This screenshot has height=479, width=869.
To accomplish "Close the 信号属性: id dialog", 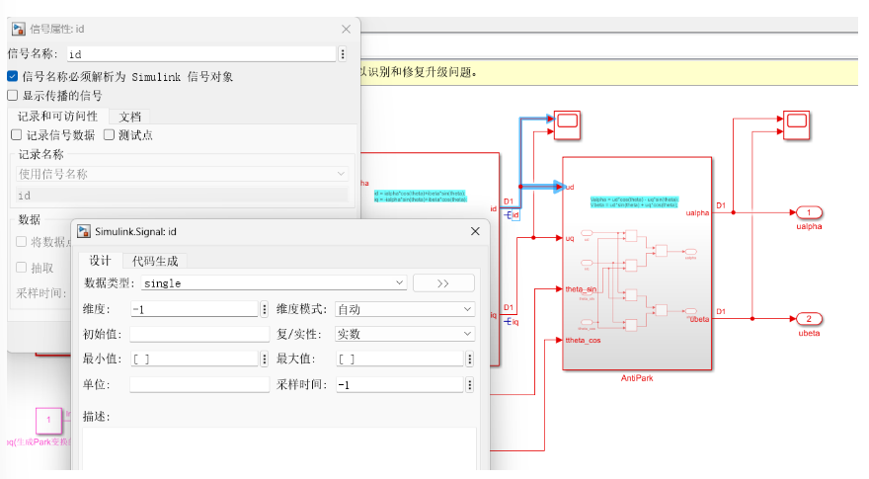I will (346, 29).
